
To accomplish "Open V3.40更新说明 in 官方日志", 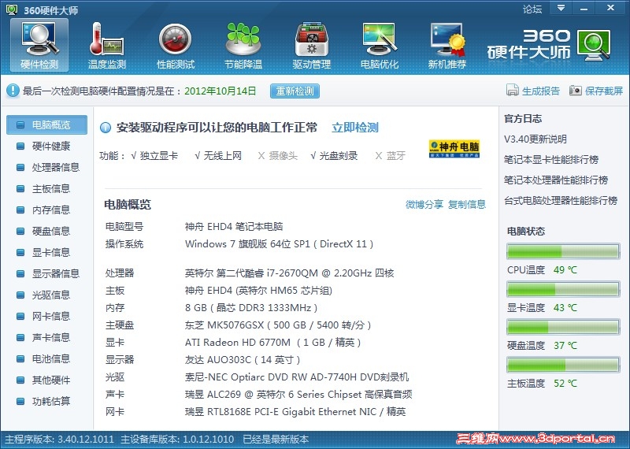I will [535, 139].
